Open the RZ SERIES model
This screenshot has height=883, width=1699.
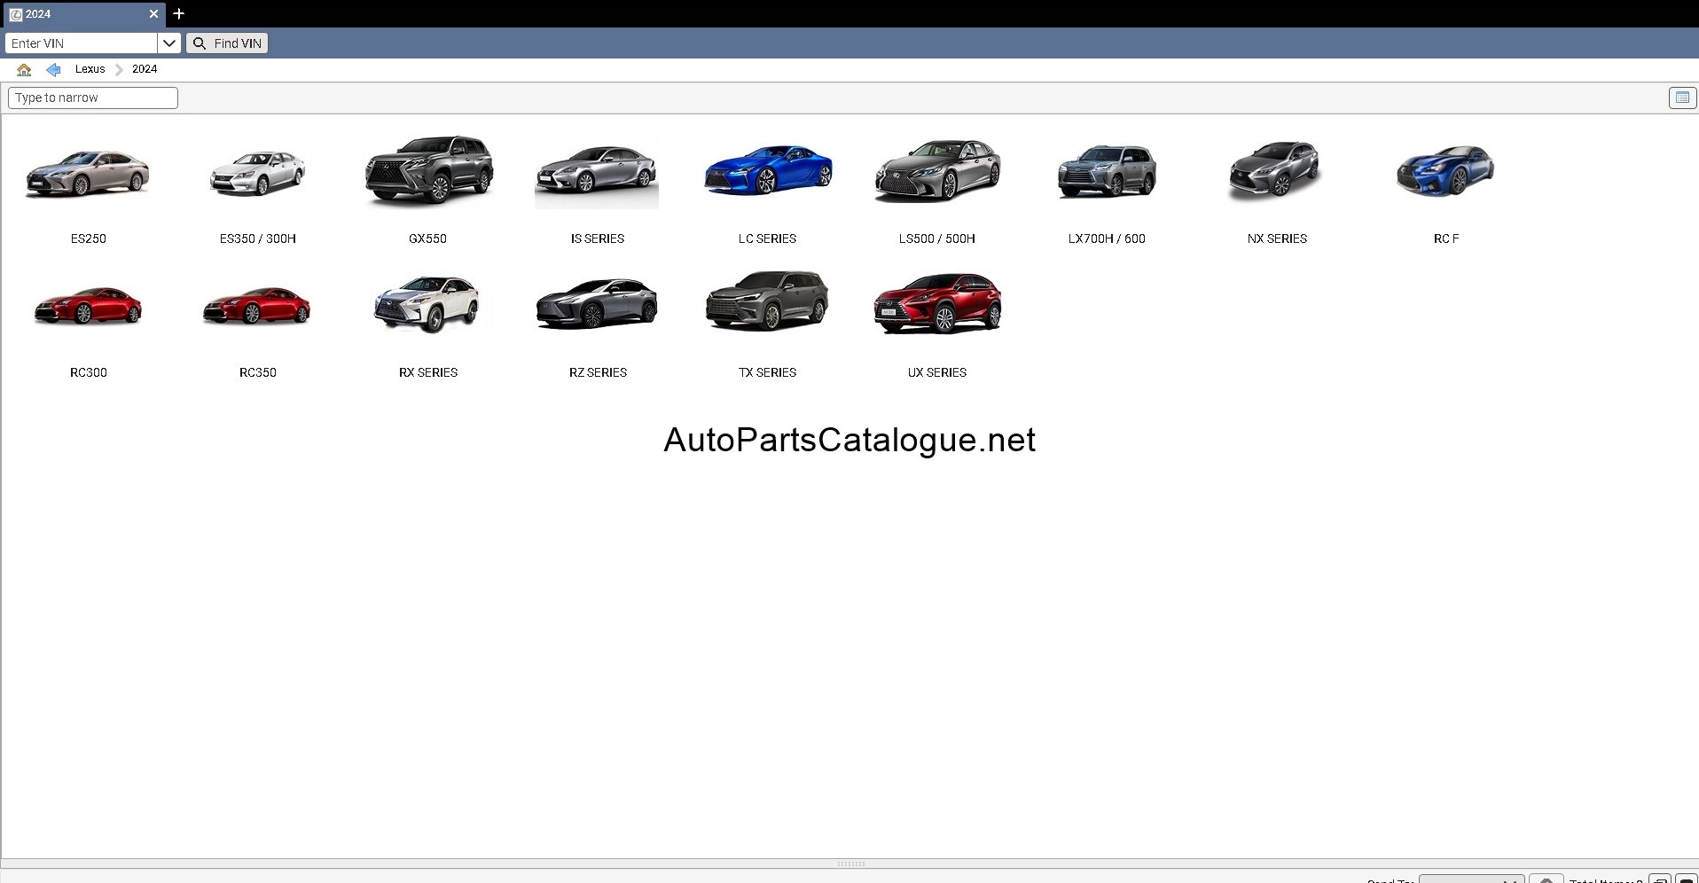point(598,303)
